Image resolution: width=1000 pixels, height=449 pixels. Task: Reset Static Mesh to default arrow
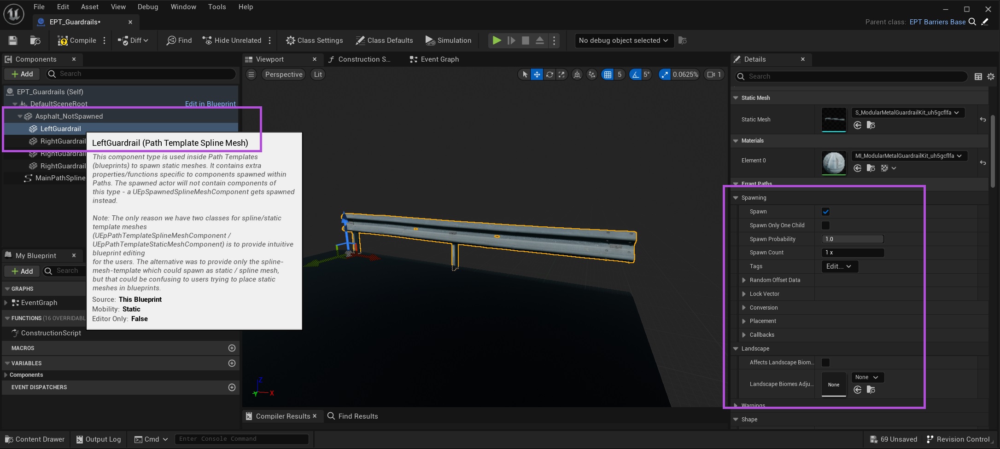(982, 120)
